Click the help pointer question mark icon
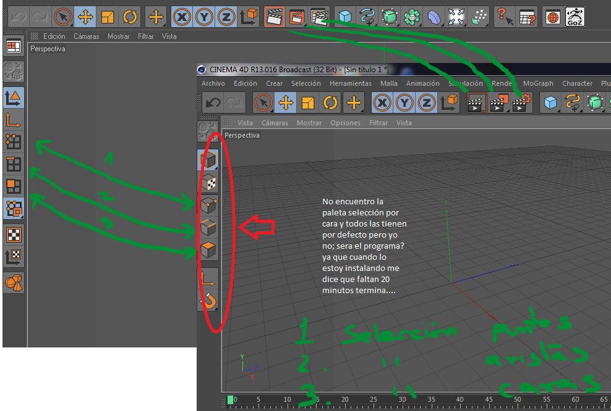This screenshot has height=411, width=611. tap(505, 17)
